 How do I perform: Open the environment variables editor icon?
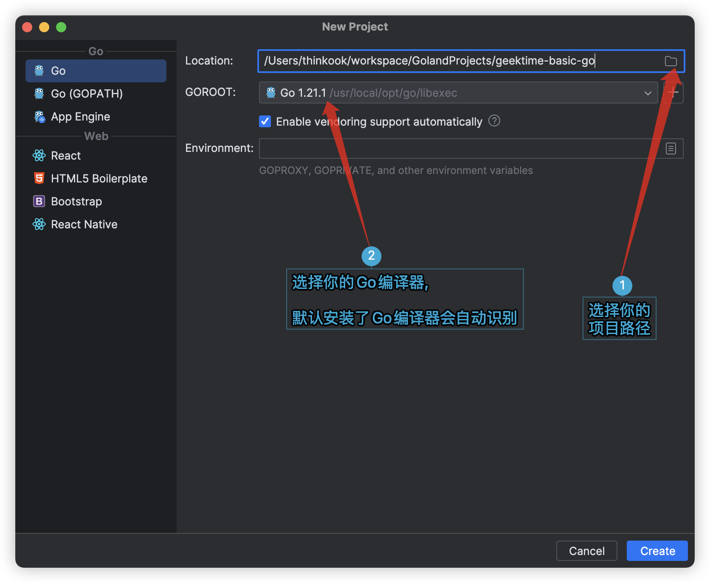[671, 149]
